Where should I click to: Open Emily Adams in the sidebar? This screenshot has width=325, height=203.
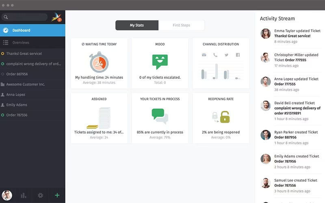tap(32, 105)
